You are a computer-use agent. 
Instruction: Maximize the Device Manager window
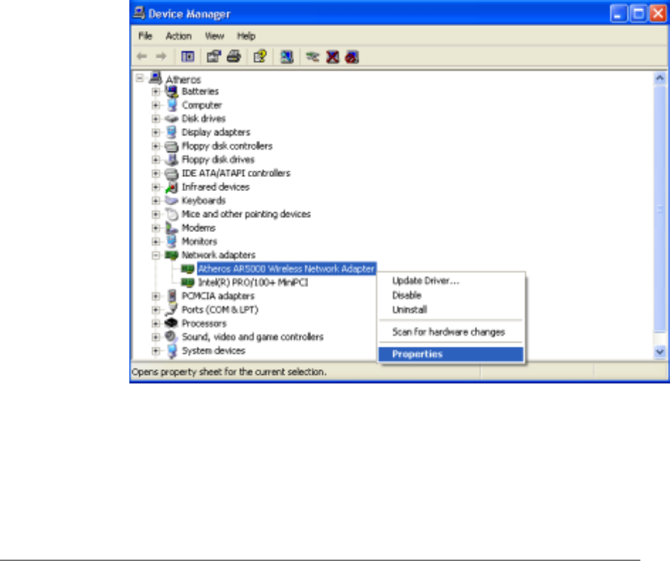coord(638,13)
